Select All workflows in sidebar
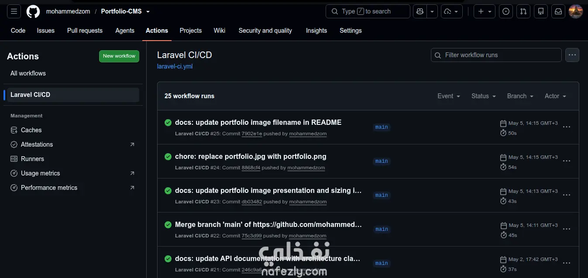 click(x=73, y=73)
